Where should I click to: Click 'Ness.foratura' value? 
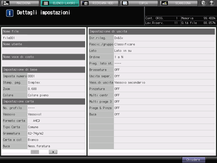(x=39, y=146)
